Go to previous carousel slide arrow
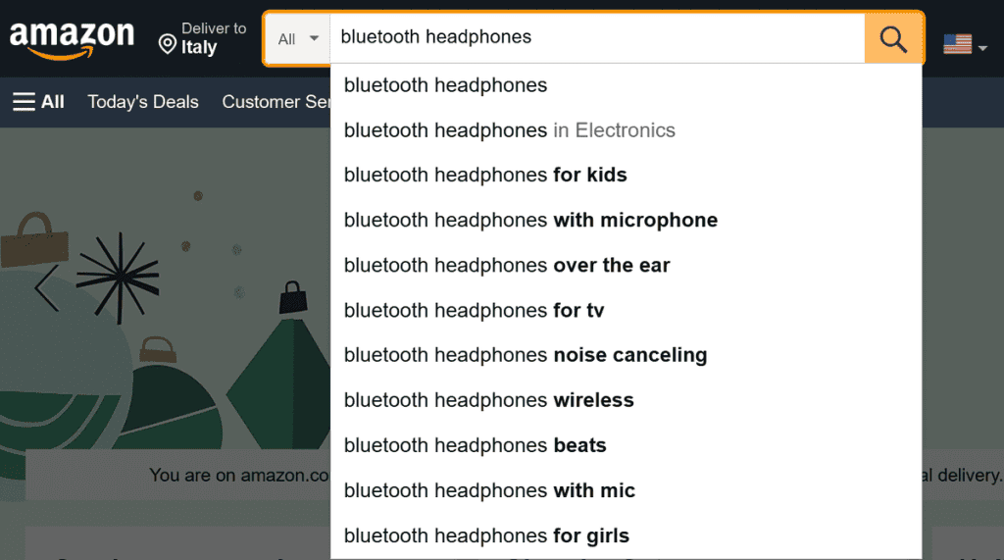The height and width of the screenshot is (560, 1004). click(x=47, y=288)
